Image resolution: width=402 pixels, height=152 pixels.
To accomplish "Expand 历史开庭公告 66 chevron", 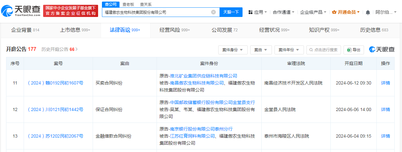I will coord(77,49).
